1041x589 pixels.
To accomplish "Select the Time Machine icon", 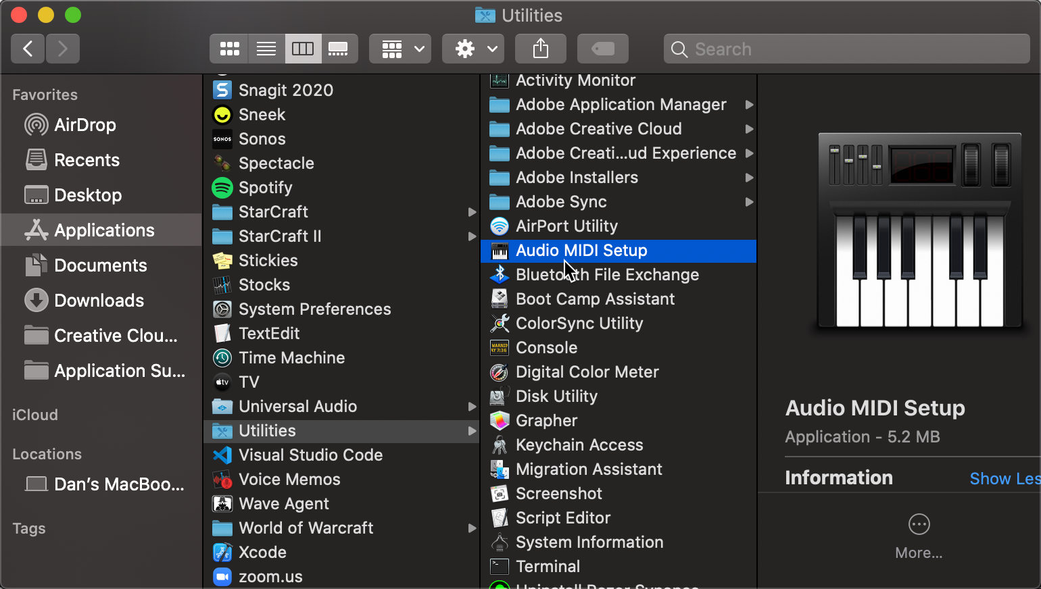I will coord(222,358).
